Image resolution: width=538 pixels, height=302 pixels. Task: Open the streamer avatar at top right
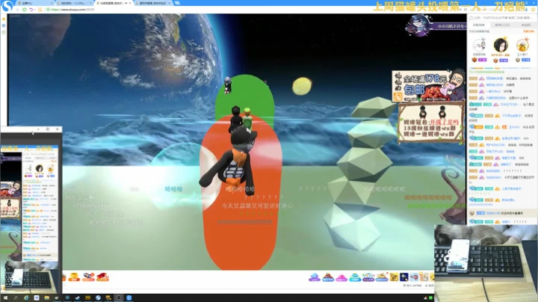click(418, 25)
